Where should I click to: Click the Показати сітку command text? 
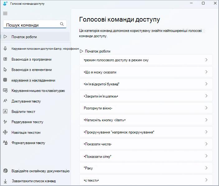(98, 156)
